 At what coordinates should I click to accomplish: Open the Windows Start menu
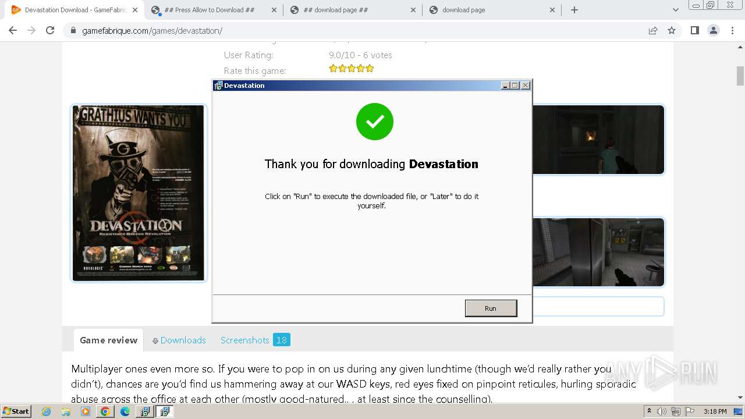click(16, 411)
